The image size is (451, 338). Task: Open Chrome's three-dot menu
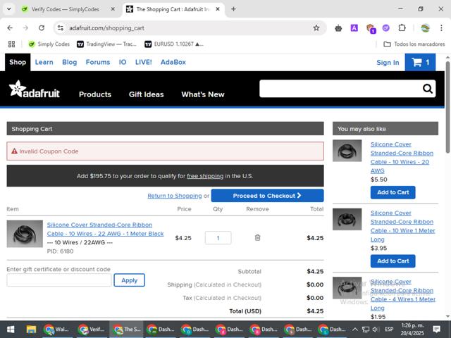[x=441, y=28]
